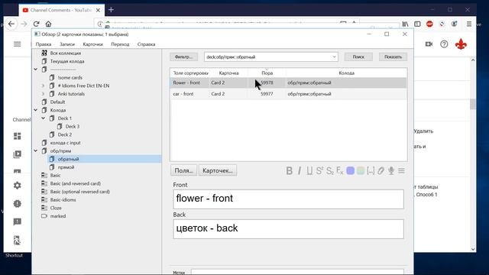Screen dimensions: 489x275
Task: Collapse the обр/прям deck
Action: click(x=36, y=151)
